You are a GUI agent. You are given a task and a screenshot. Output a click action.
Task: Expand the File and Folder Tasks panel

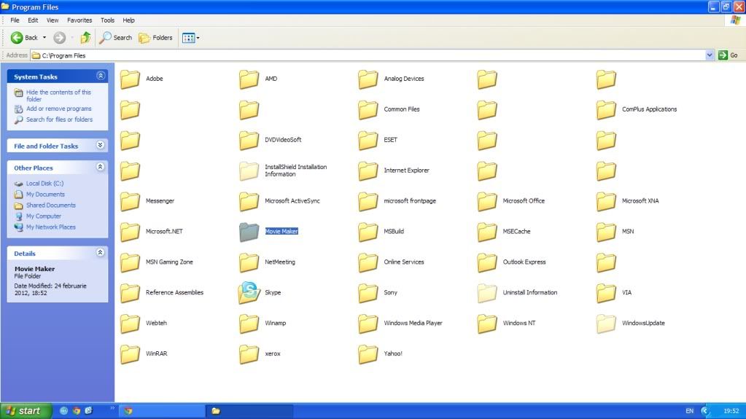point(101,145)
